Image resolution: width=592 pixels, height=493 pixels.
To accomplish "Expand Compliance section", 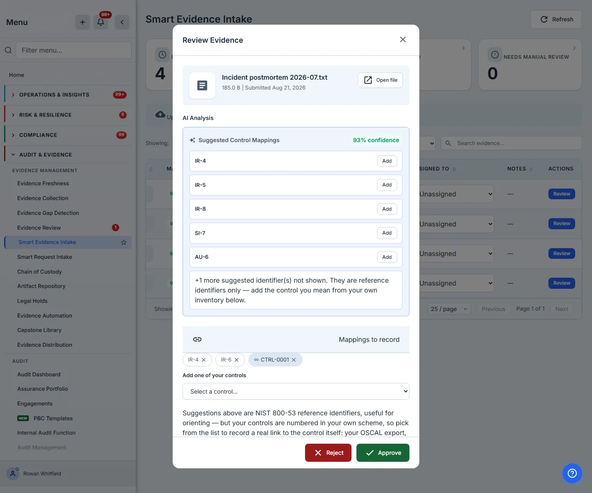I will pyautogui.click(x=68, y=135).
